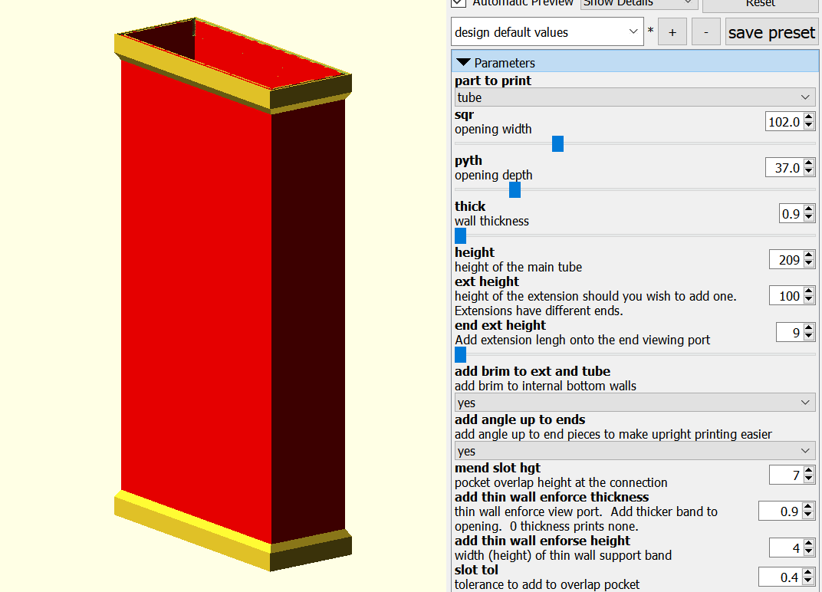Click the pyth opening depth slider handle

[x=515, y=189]
